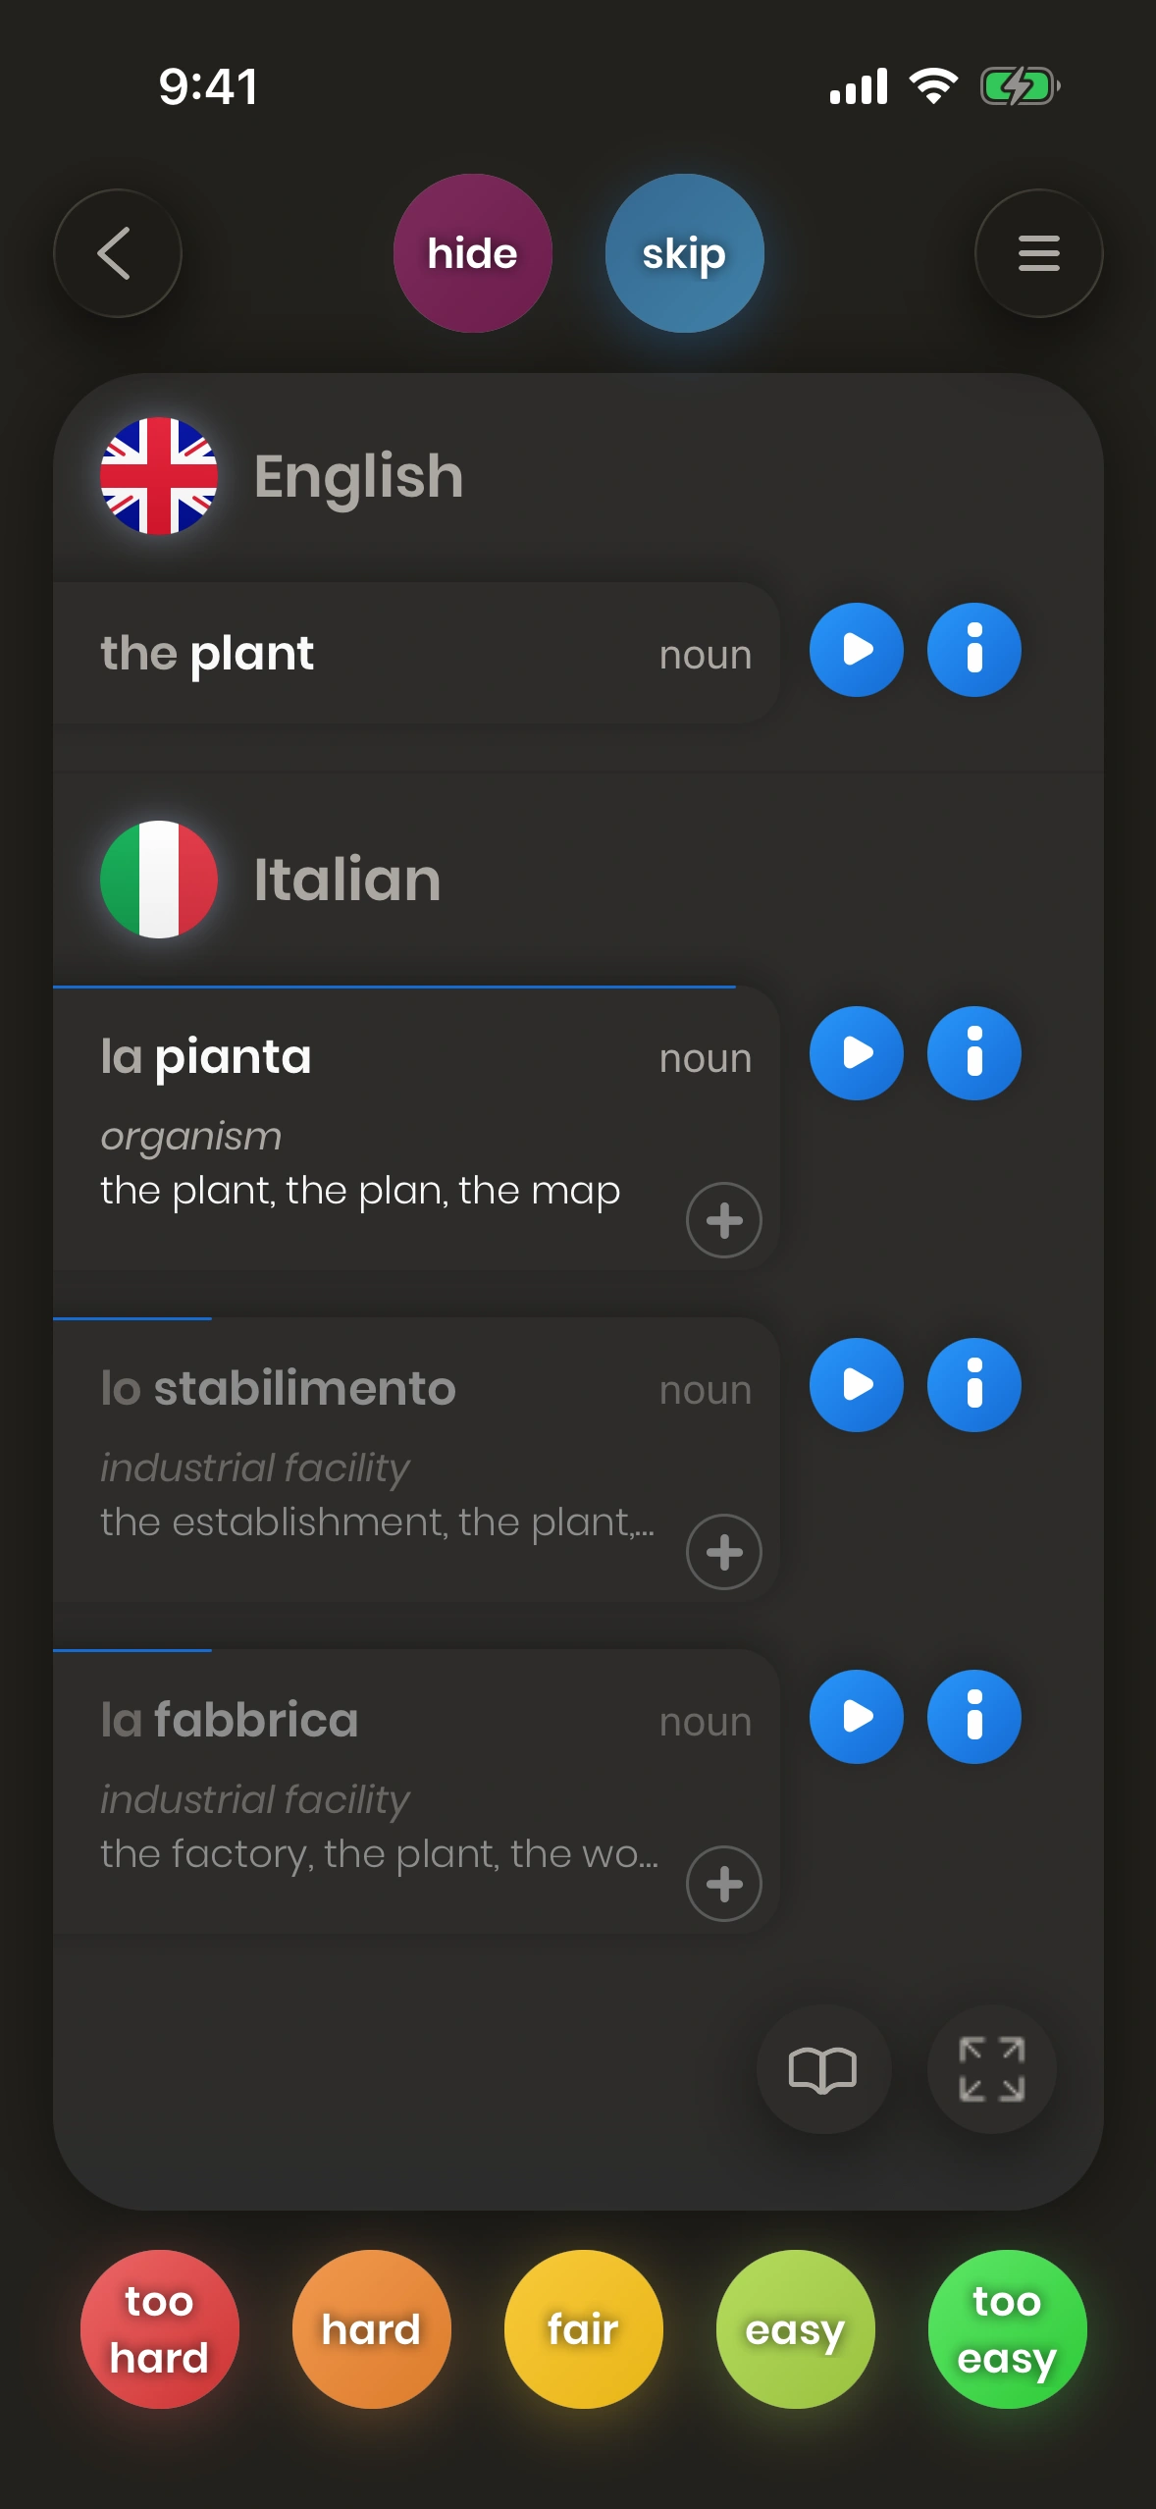Image resolution: width=1156 pixels, height=2509 pixels.
Task: Open info for English 'the plant'
Action: 973,650
